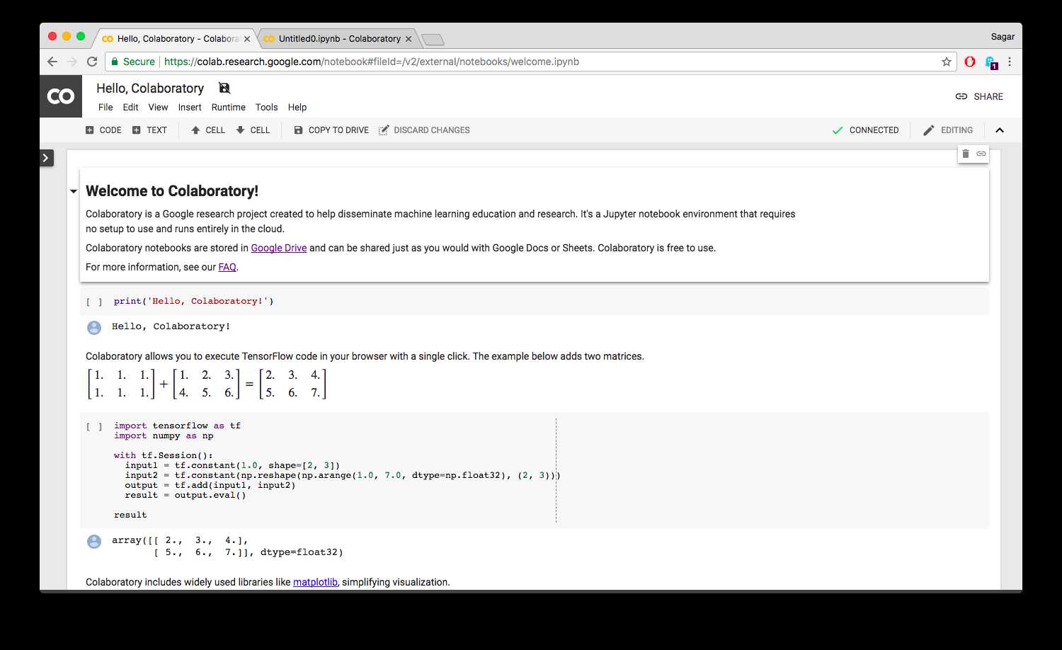Click the notebook title Hello, Colaboratory

point(150,88)
